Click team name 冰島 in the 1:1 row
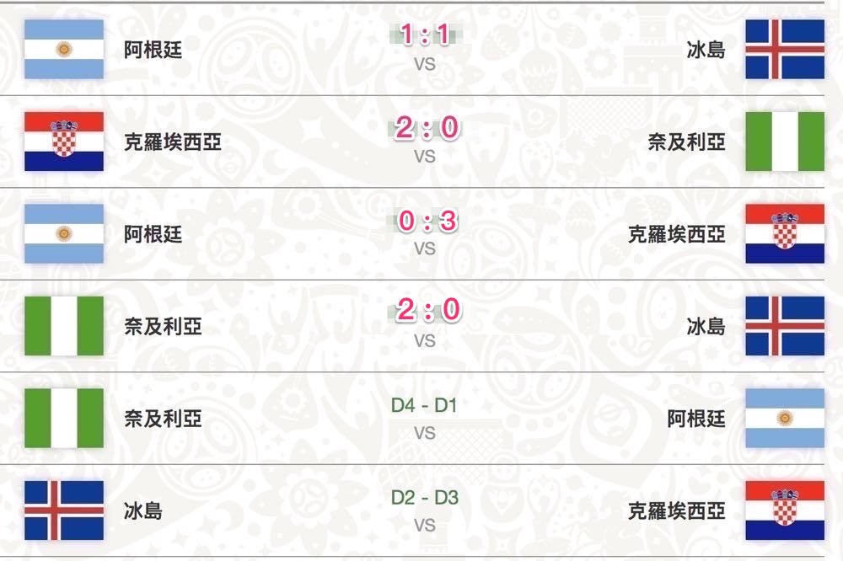This screenshot has height=561, width=843. [x=706, y=50]
